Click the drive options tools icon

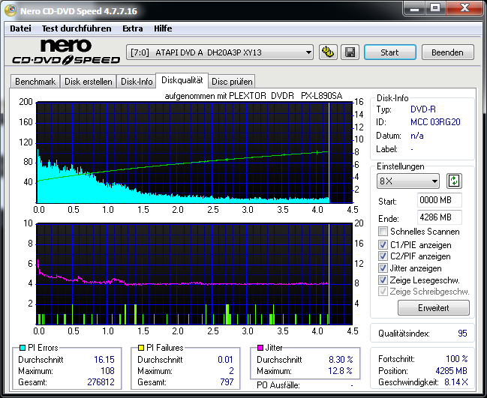point(328,52)
